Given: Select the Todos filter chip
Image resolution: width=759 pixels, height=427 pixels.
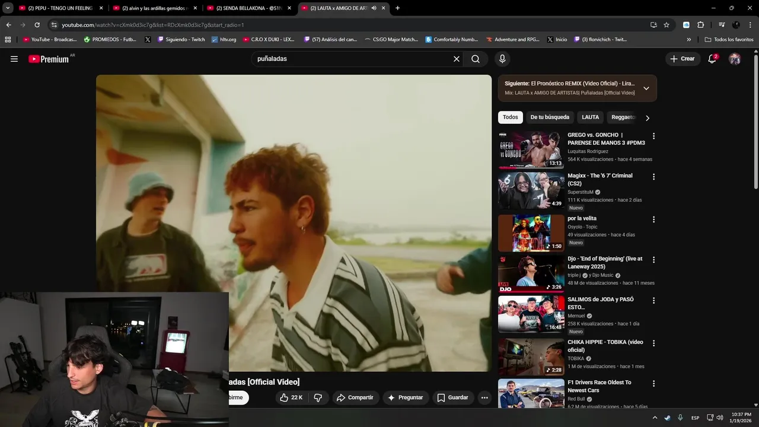Looking at the screenshot, I should [x=511, y=117].
